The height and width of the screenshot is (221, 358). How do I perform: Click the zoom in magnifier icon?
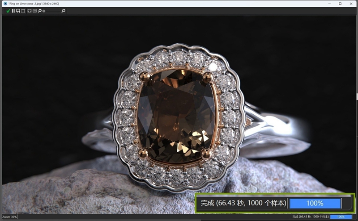63,11
